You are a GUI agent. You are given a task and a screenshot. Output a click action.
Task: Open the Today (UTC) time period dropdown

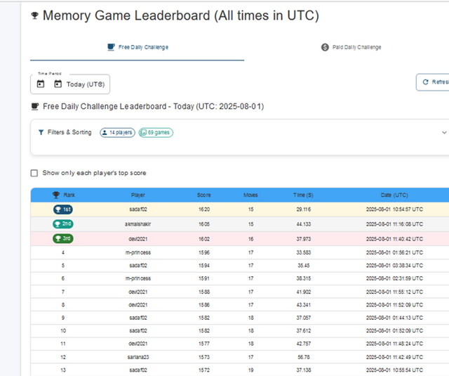70,84
